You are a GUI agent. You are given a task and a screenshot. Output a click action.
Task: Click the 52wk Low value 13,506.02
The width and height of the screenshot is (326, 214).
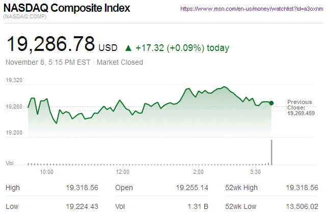point(302,205)
